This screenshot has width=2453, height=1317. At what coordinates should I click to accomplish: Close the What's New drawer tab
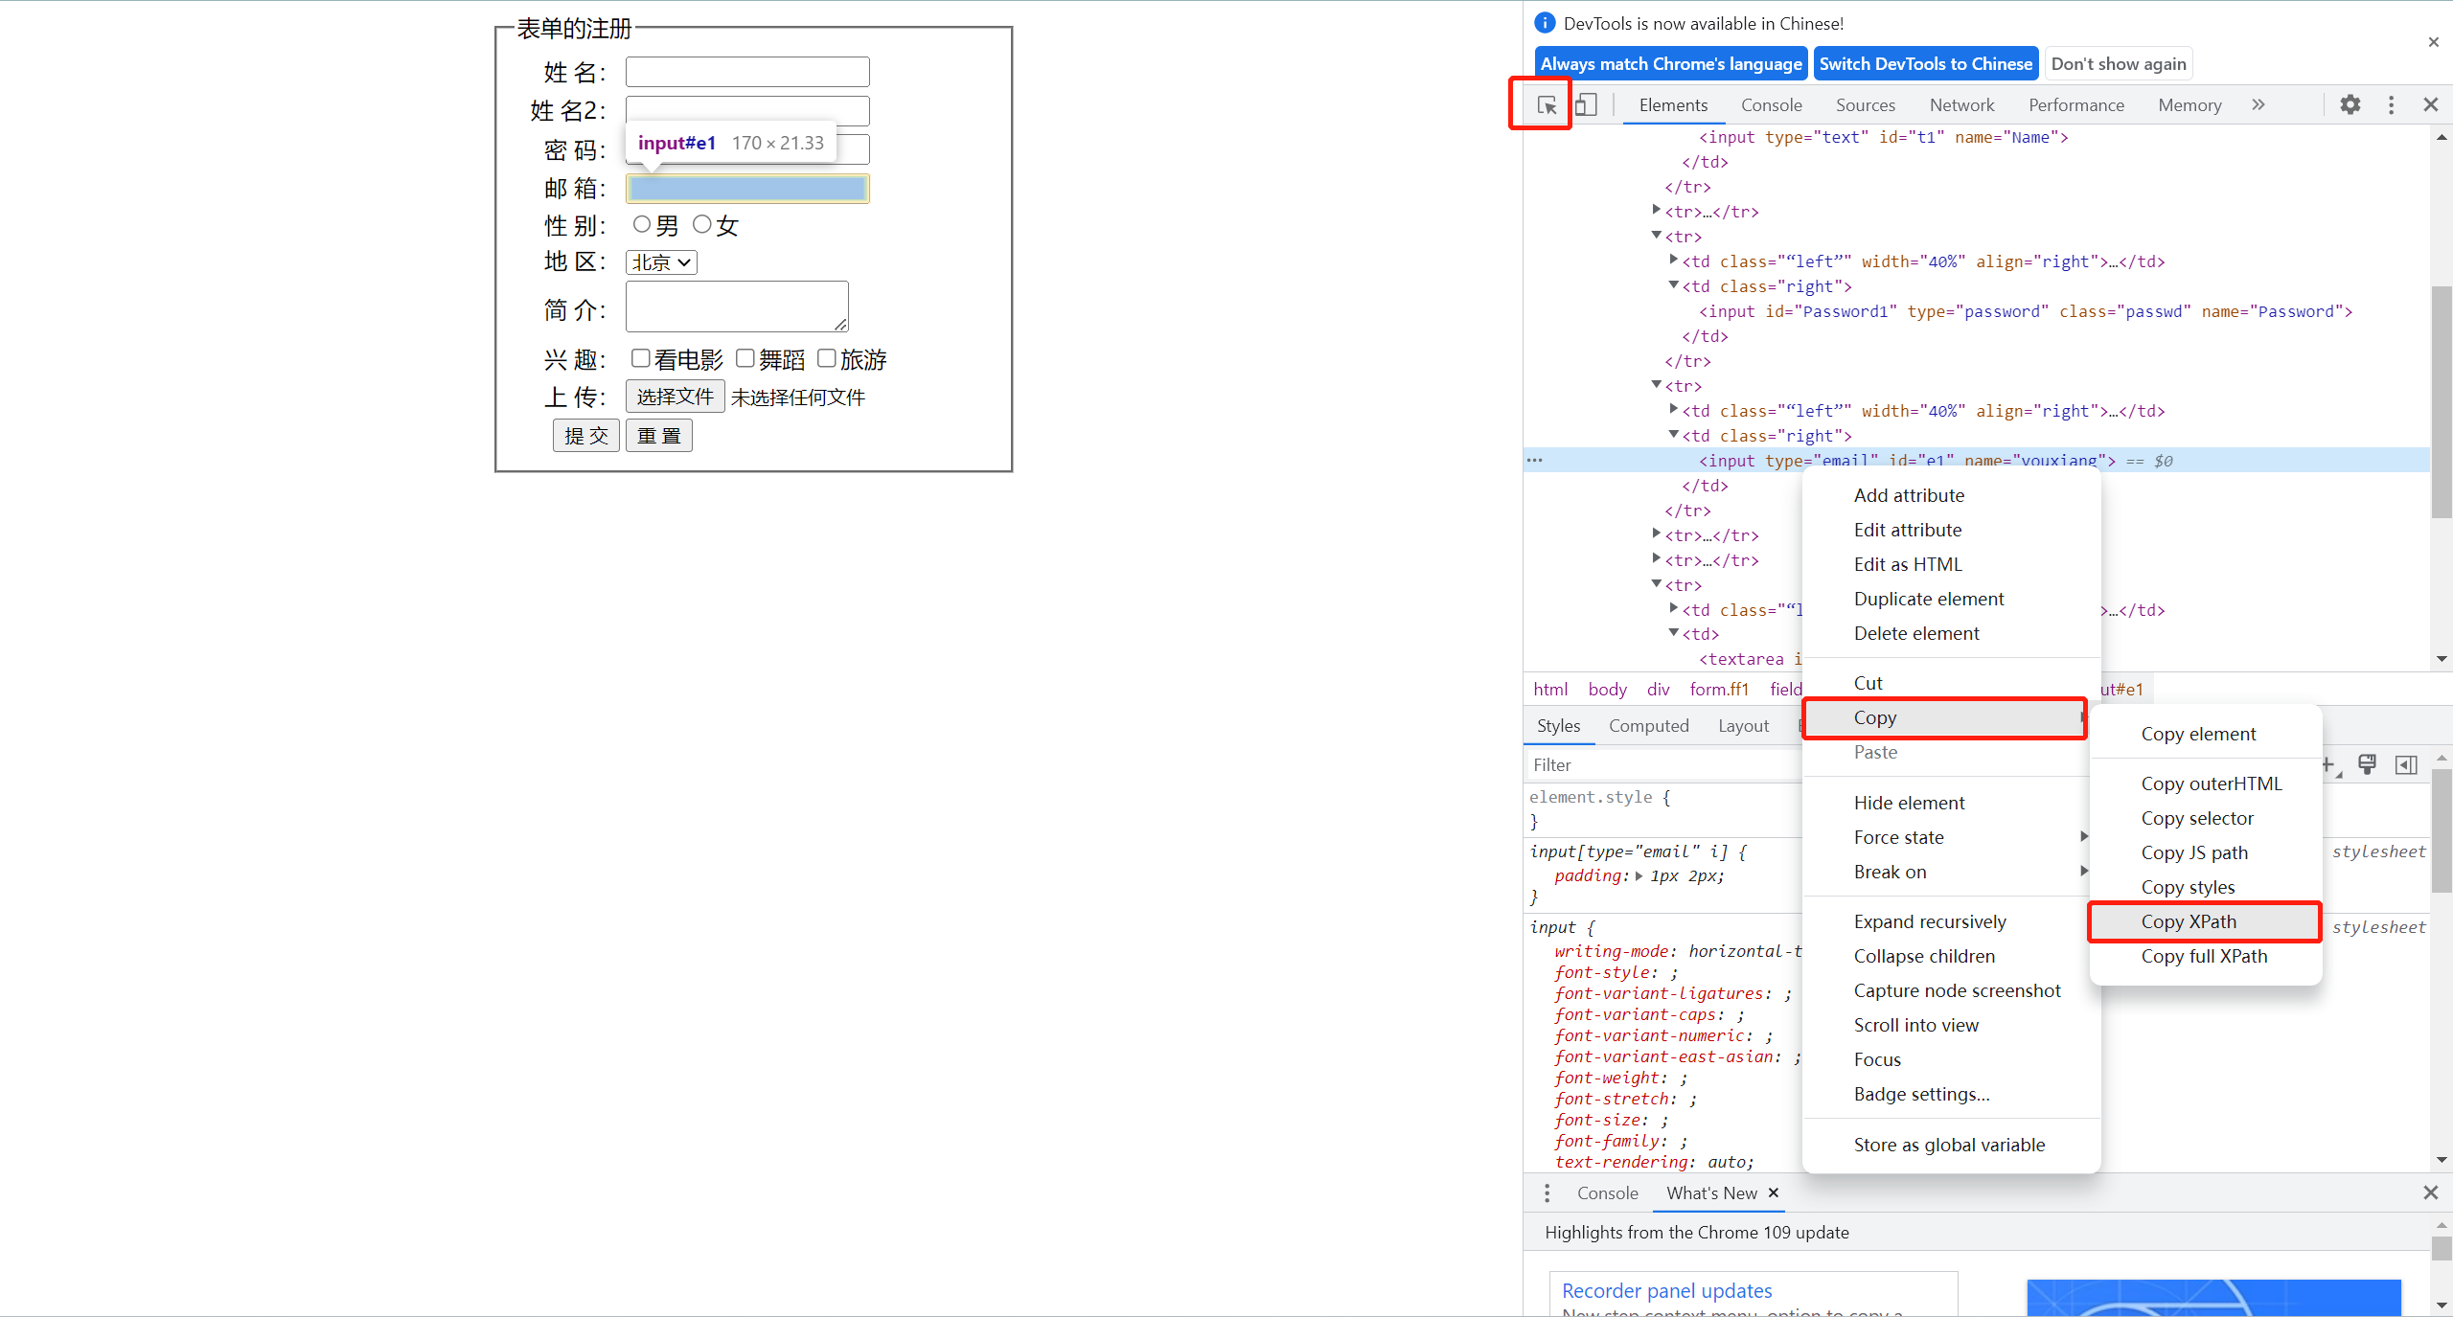click(x=1774, y=1193)
